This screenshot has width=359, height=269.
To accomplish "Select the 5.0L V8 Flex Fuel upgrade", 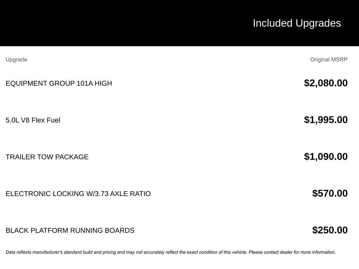I will tap(33, 120).
